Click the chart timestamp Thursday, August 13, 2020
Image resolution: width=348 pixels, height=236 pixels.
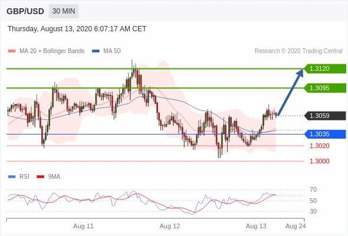click(x=77, y=29)
